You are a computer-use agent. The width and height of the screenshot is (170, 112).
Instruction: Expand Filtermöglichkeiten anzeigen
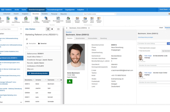coord(147,48)
